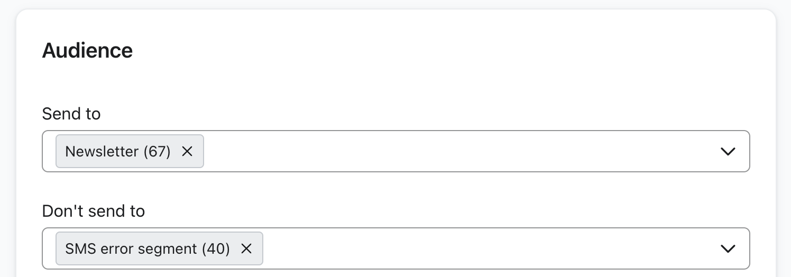This screenshot has height=277, width=791.
Task: Click the Send to field label
Action: pos(71,114)
